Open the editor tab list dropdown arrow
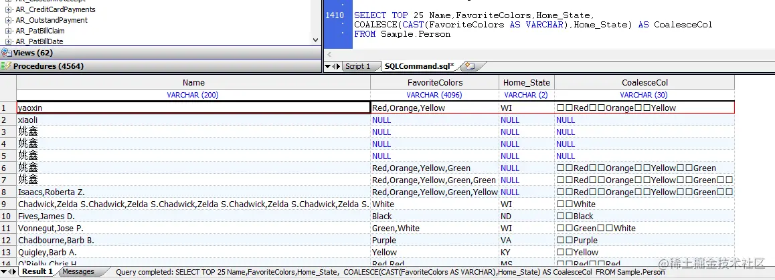Image resolution: width=775 pixels, height=280 pixels. [x=327, y=67]
